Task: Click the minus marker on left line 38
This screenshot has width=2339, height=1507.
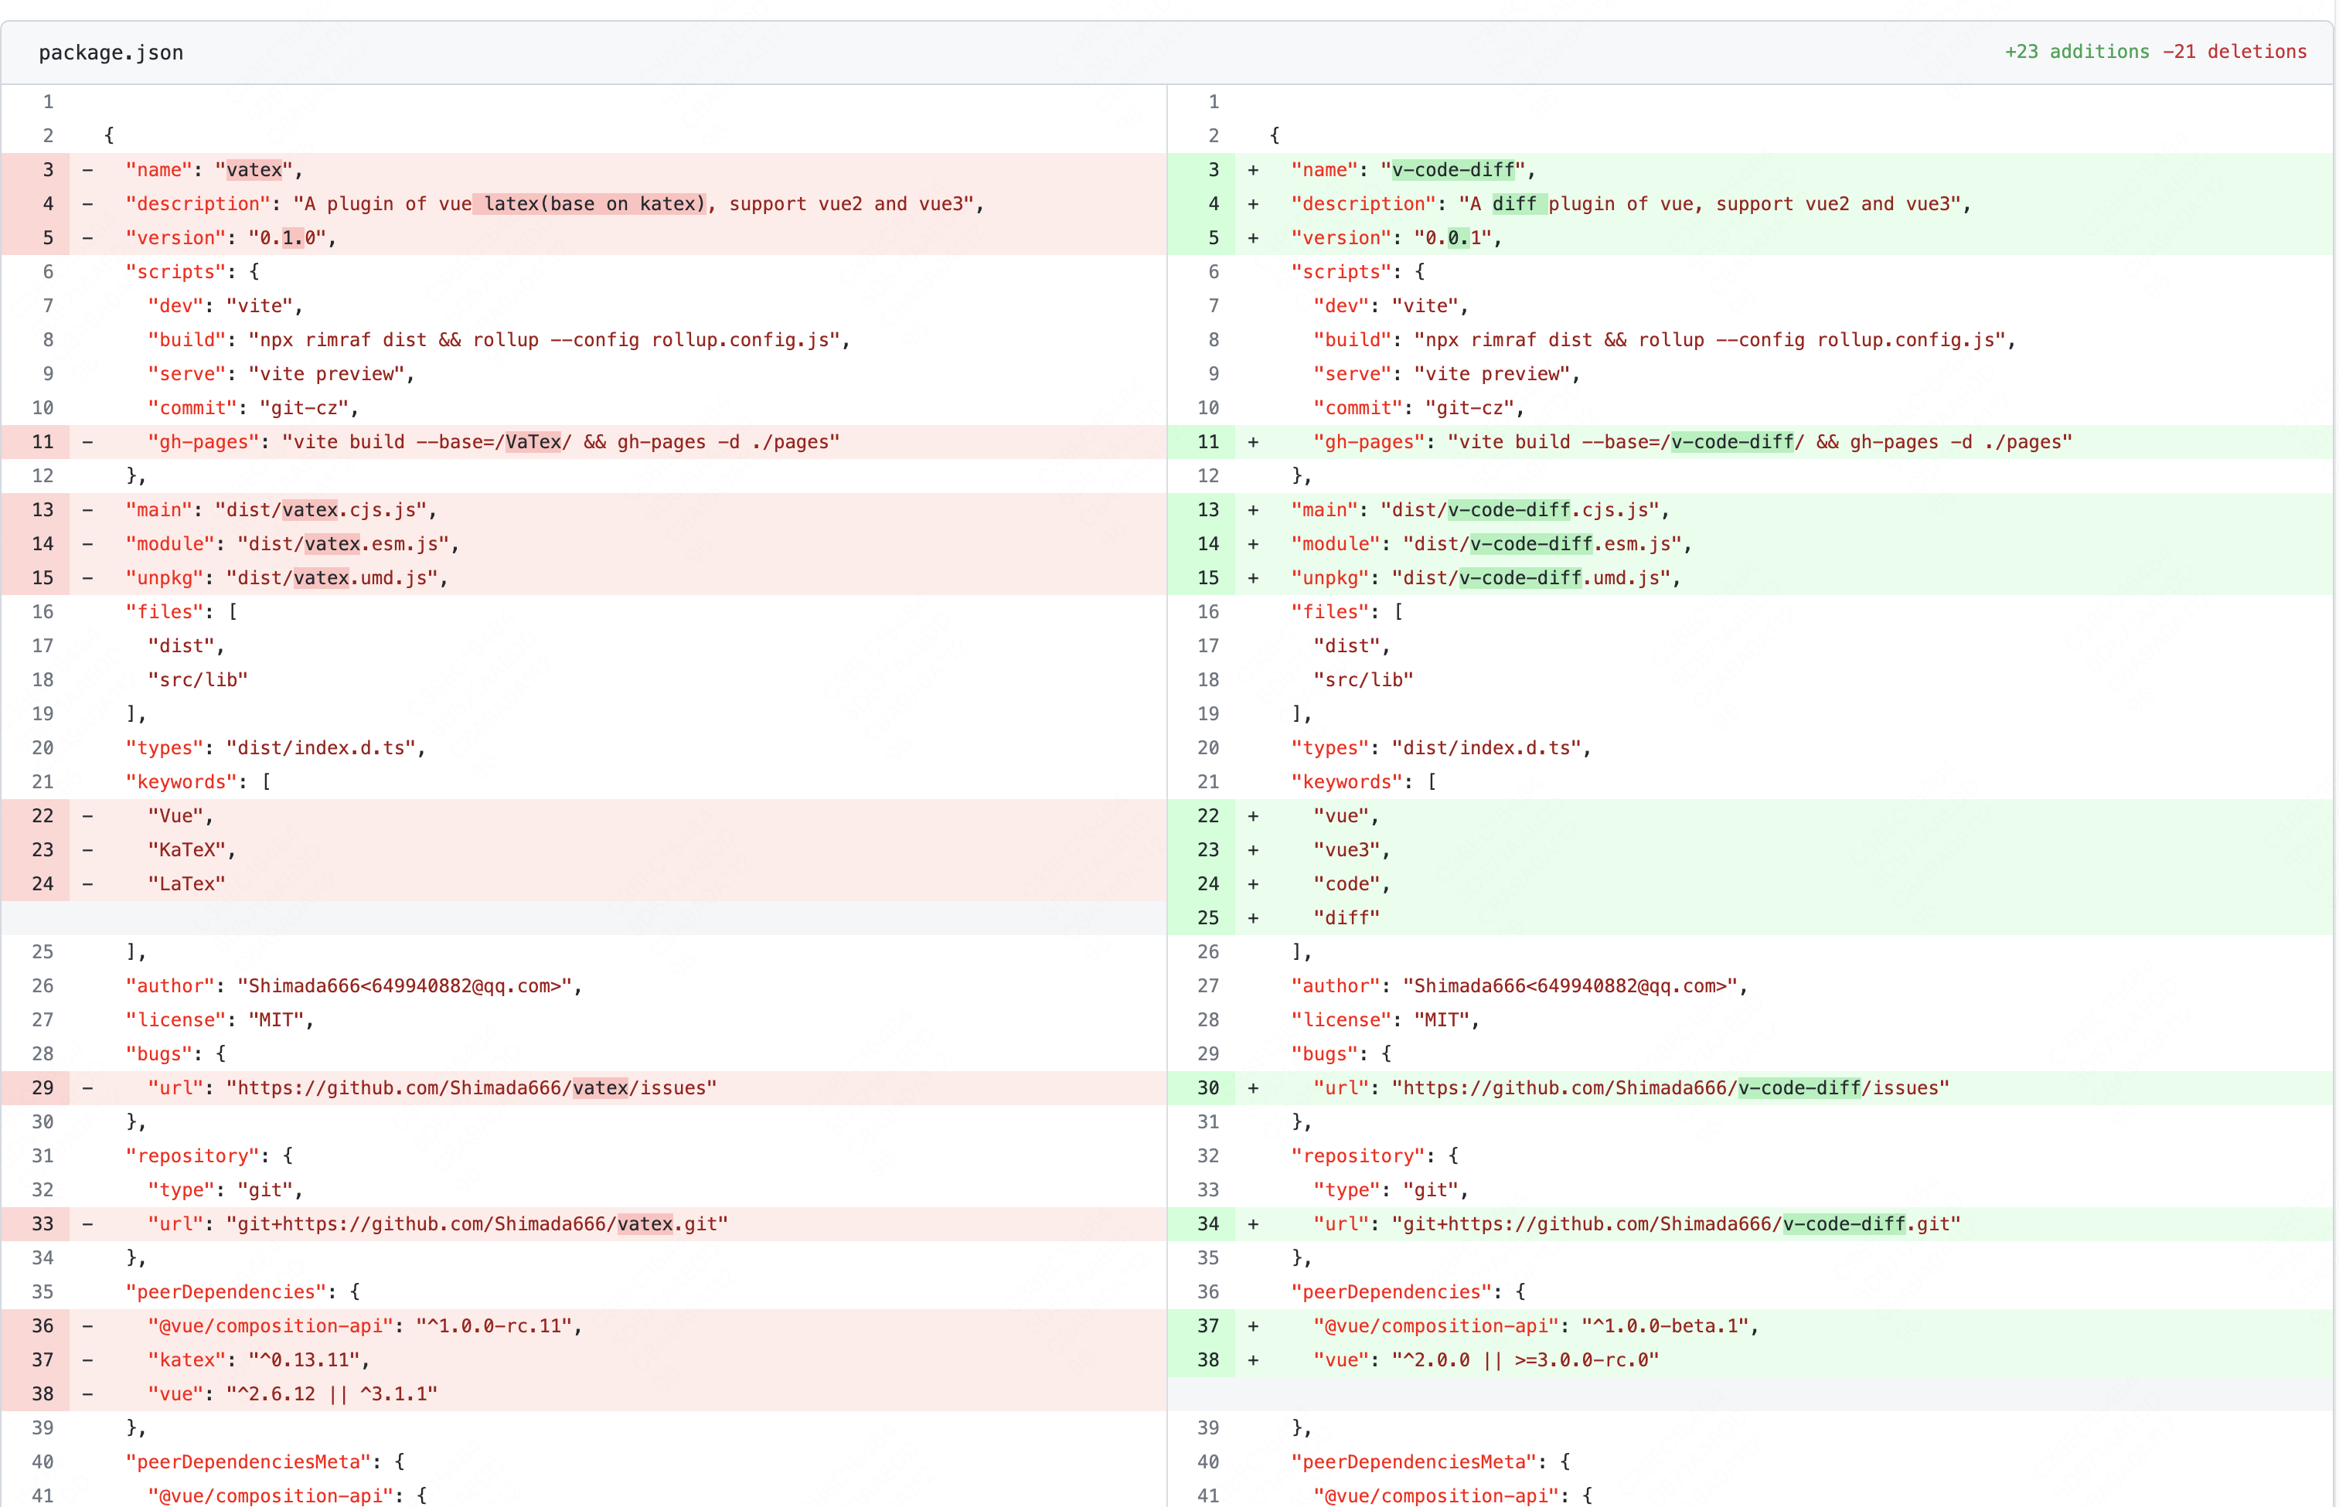Action: tap(88, 1393)
